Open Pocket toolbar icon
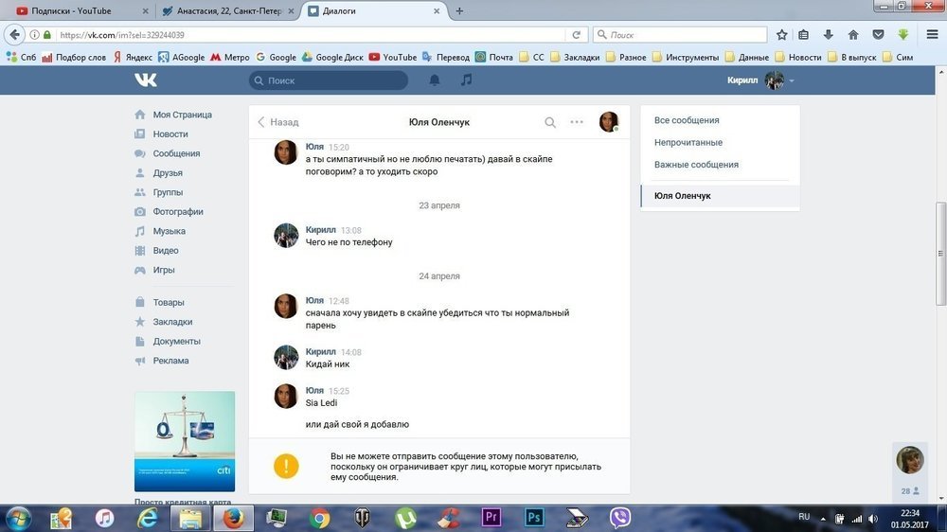 (x=878, y=35)
